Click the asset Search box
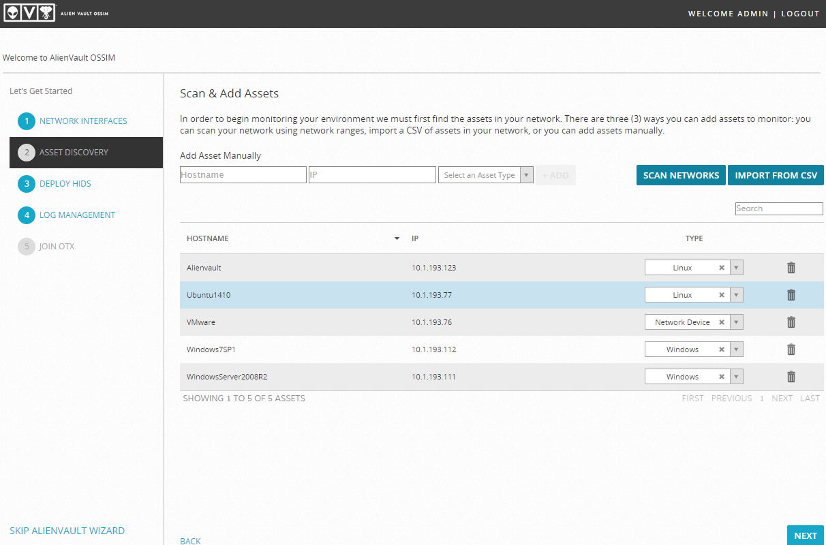This screenshot has width=826, height=545. pyautogui.click(x=779, y=208)
